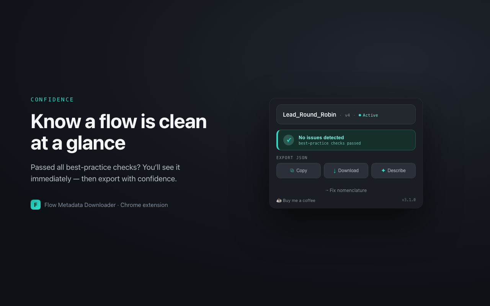Screen dimensions: 490x306
Task: Download the flow JSON
Action: click(346, 171)
